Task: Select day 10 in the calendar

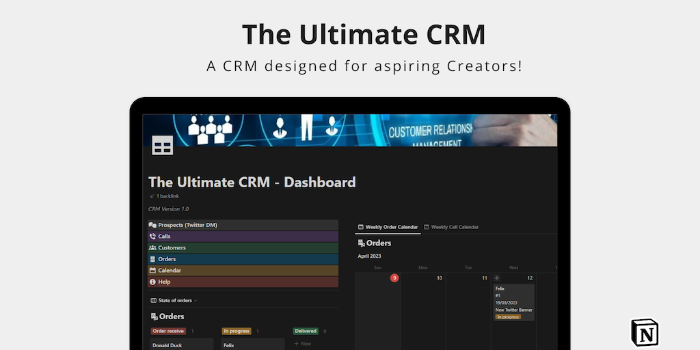Action: [440, 278]
